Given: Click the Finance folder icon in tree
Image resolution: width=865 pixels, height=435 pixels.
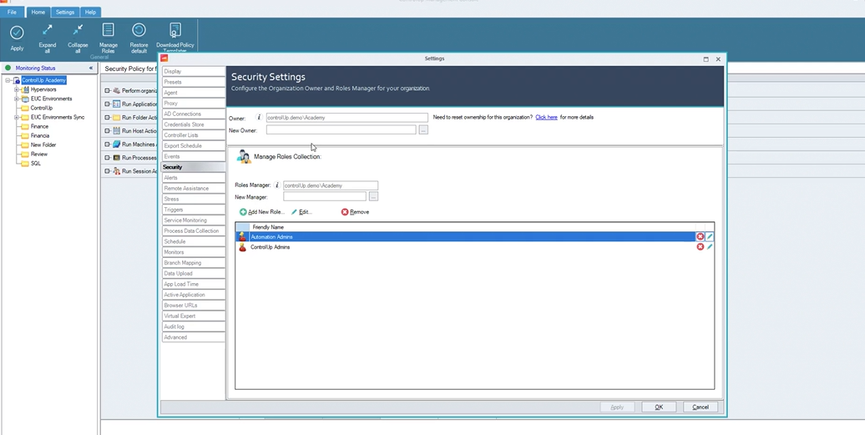Looking at the screenshot, I should click(25, 126).
